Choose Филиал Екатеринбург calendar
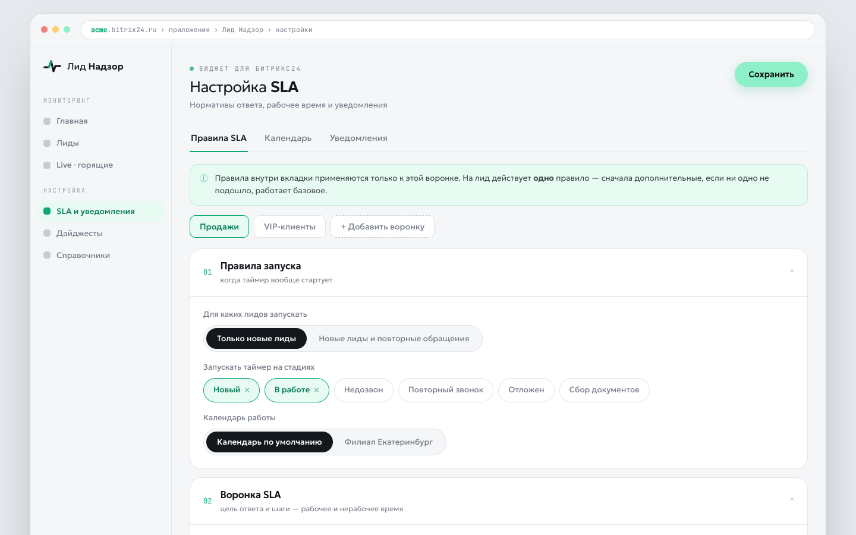The width and height of the screenshot is (856, 535). pos(389,442)
